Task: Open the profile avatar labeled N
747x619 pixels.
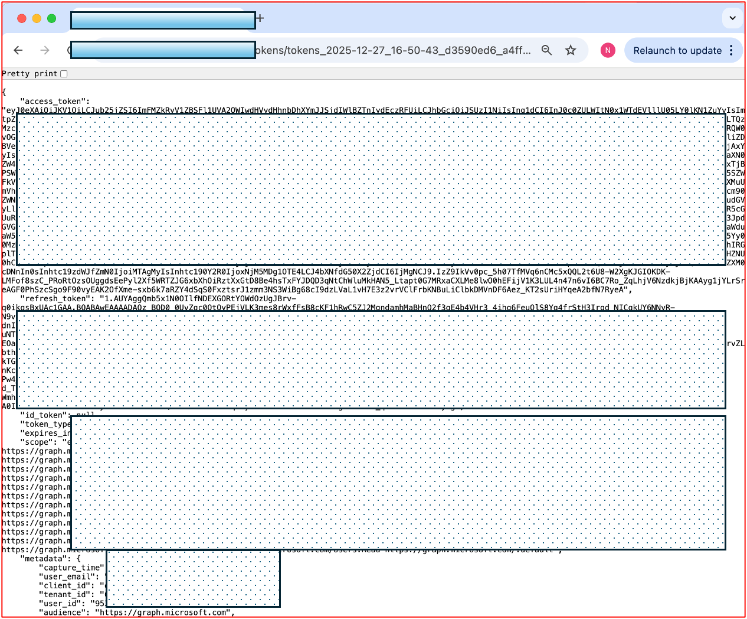Action: 608,50
